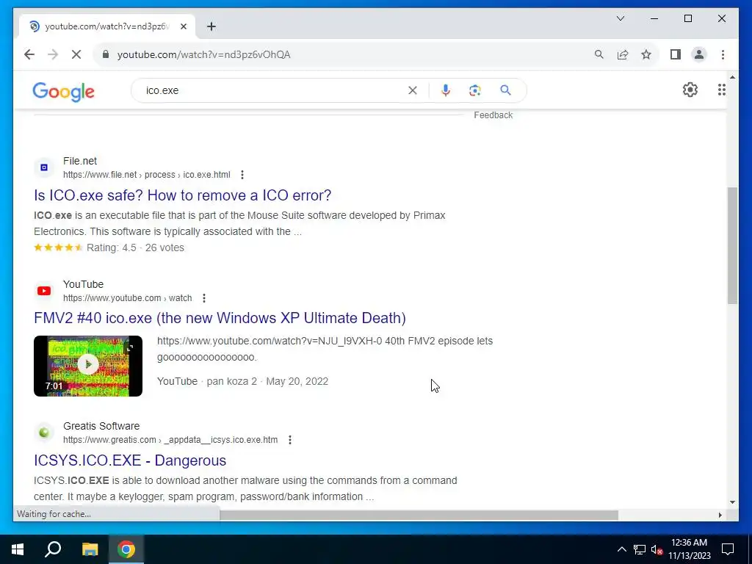The image size is (752, 564).
Task: Click the greatis.com URL text
Action: (x=170, y=440)
